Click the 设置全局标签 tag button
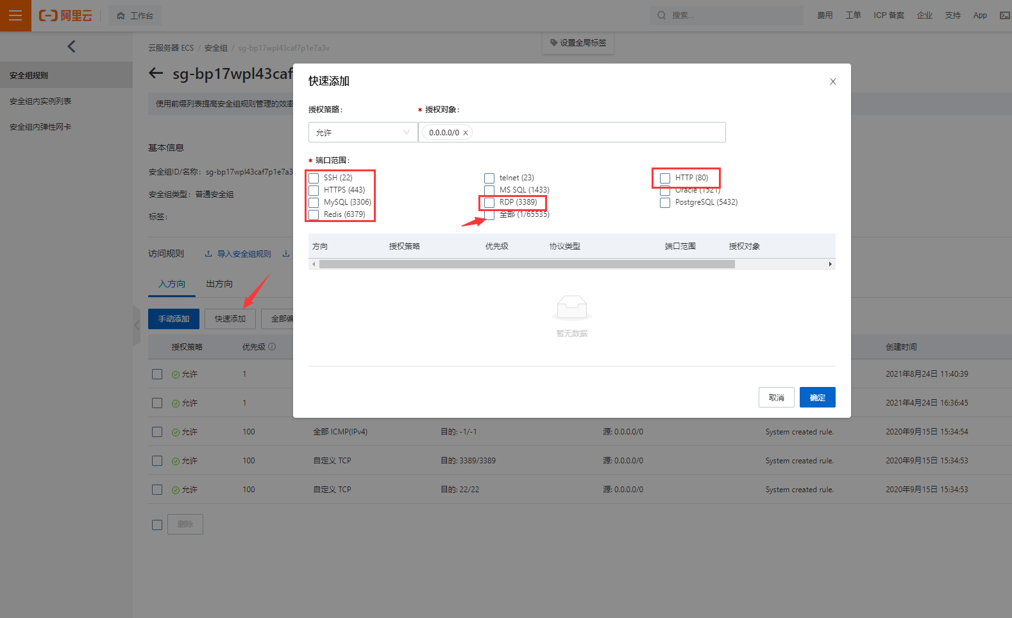Screen dimensions: 1012x618 (x=578, y=43)
